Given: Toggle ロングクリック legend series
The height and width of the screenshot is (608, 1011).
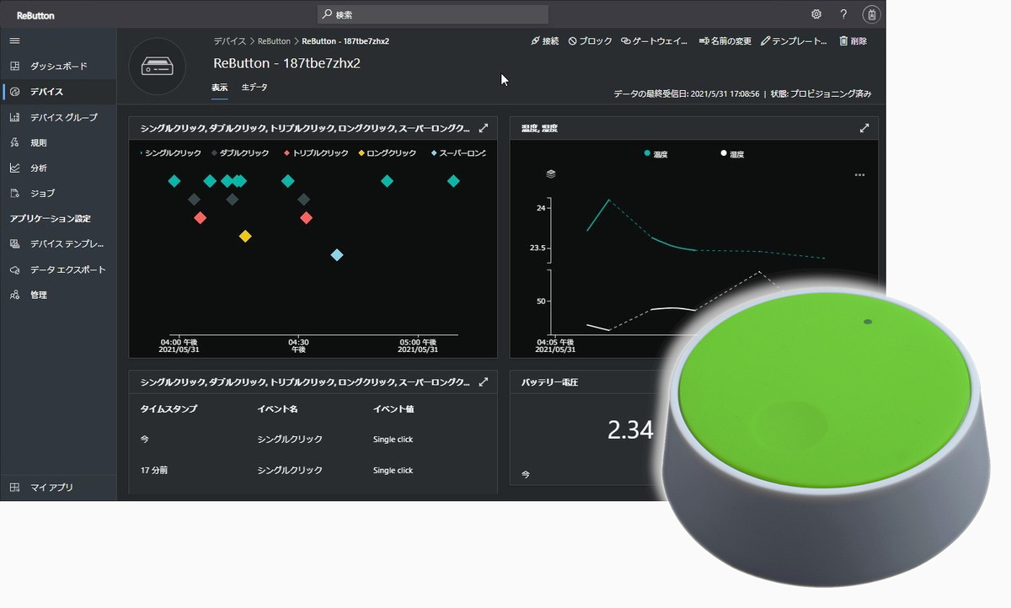Looking at the screenshot, I should click(388, 153).
